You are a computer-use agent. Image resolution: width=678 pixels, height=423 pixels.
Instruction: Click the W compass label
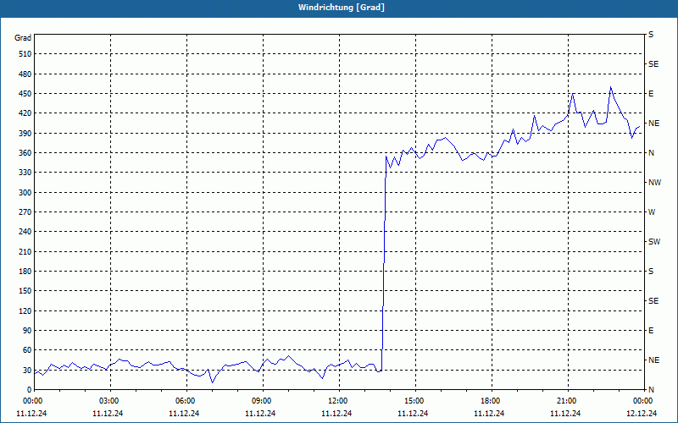[x=652, y=212]
